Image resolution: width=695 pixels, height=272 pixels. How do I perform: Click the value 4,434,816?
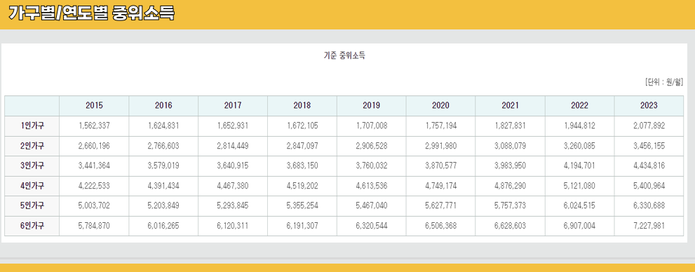point(649,165)
